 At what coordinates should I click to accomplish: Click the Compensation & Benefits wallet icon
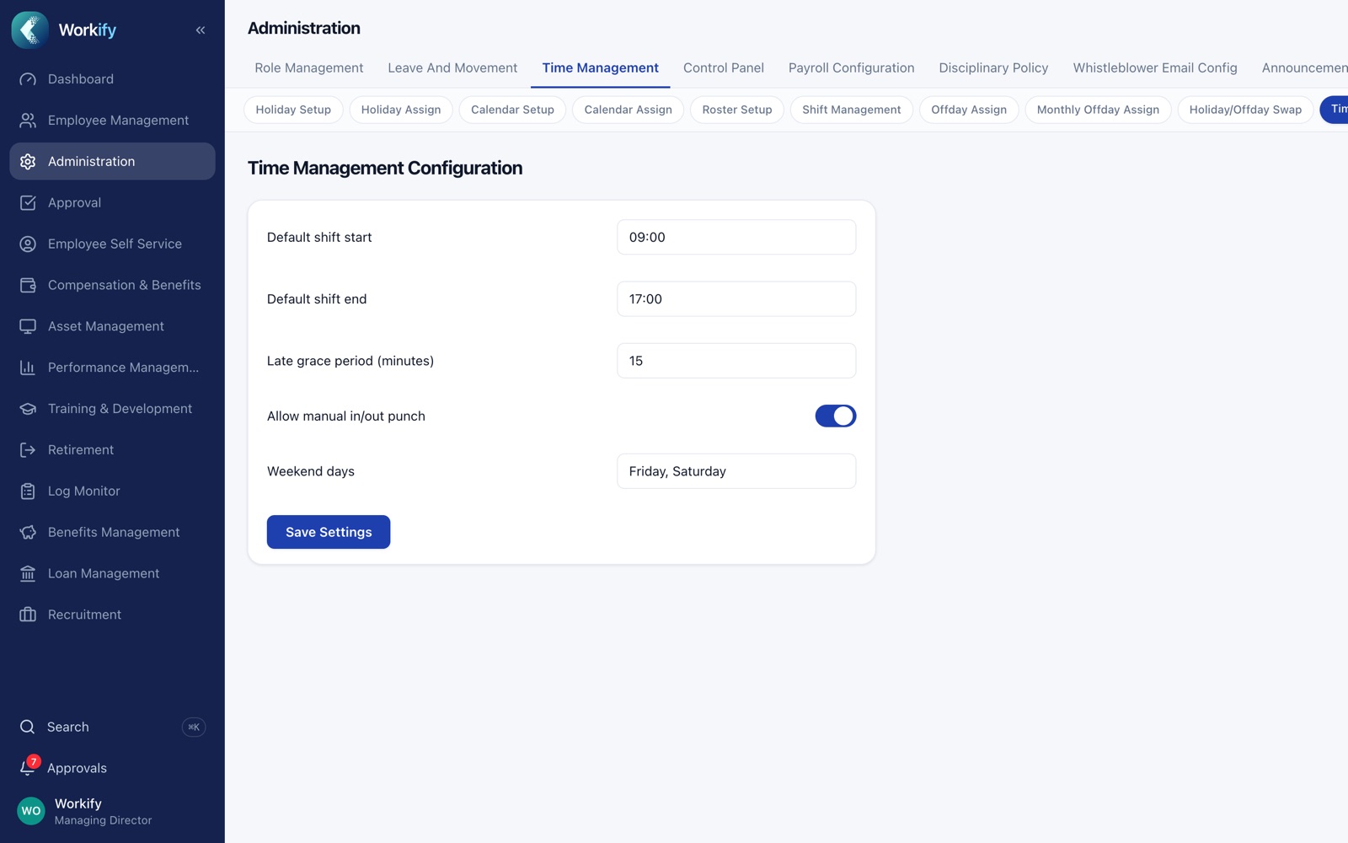click(x=28, y=285)
